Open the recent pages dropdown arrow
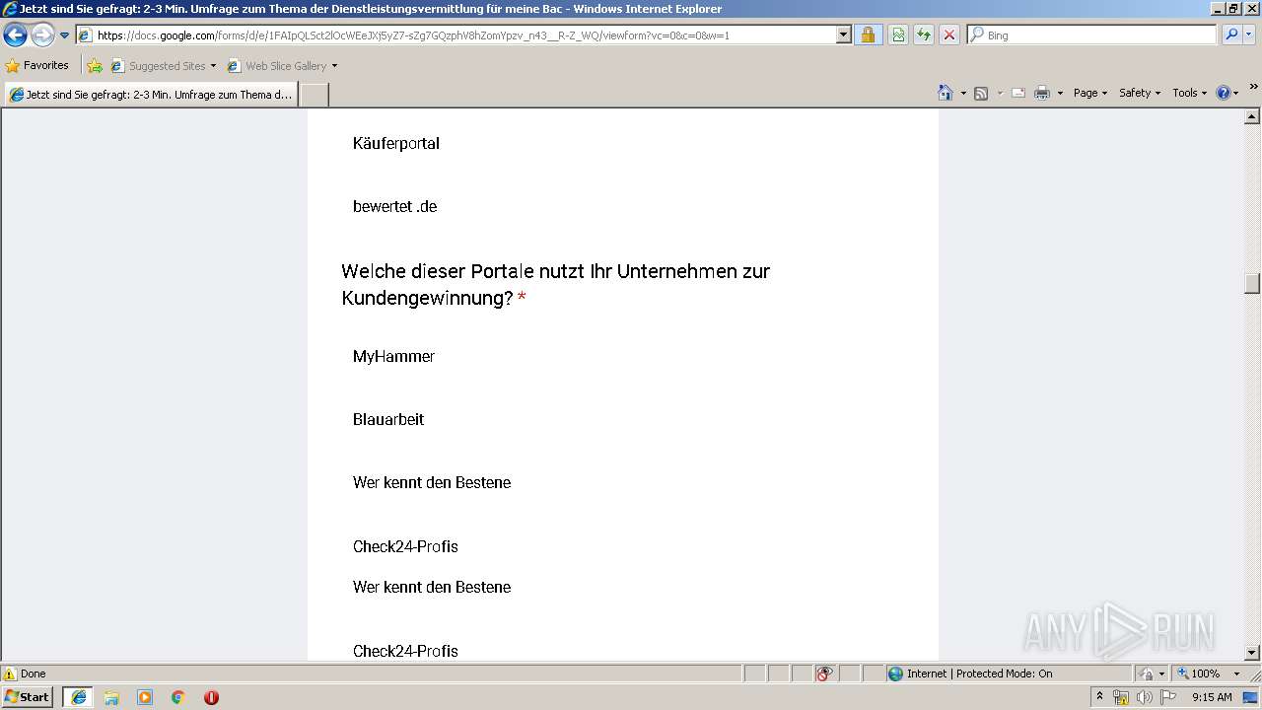1262x710 pixels. coord(65,35)
